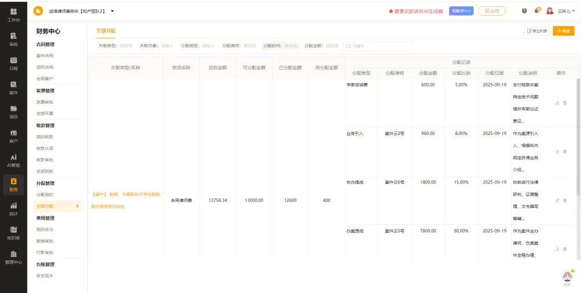Image resolution: width=581 pixels, height=293 pixels.
Task: Delete the 业务引入 allocation record
Action: click(565, 152)
